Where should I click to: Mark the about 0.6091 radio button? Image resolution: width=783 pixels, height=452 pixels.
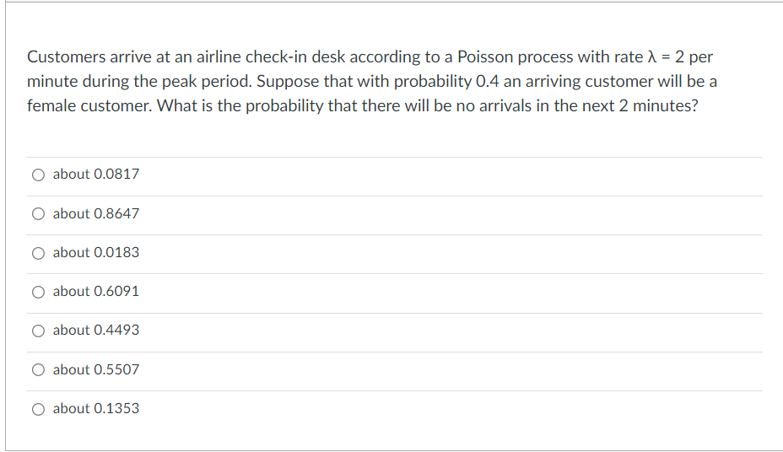pos(39,292)
